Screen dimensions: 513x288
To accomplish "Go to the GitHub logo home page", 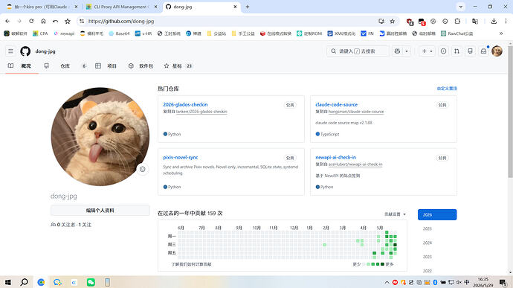I will pos(25,51).
